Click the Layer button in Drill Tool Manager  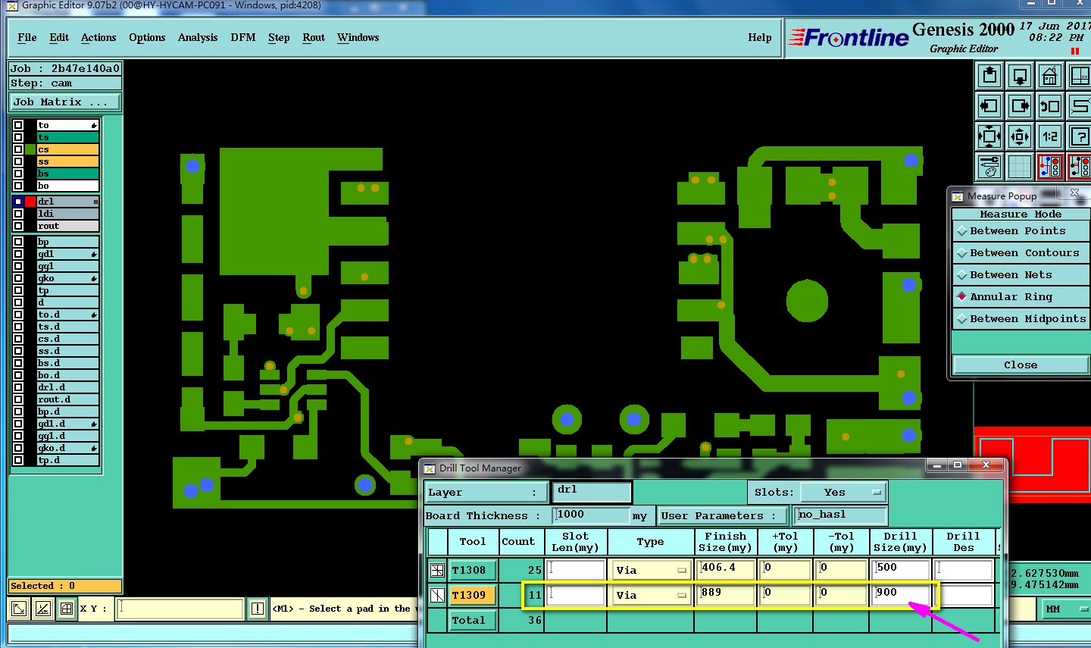pyautogui.click(x=486, y=493)
